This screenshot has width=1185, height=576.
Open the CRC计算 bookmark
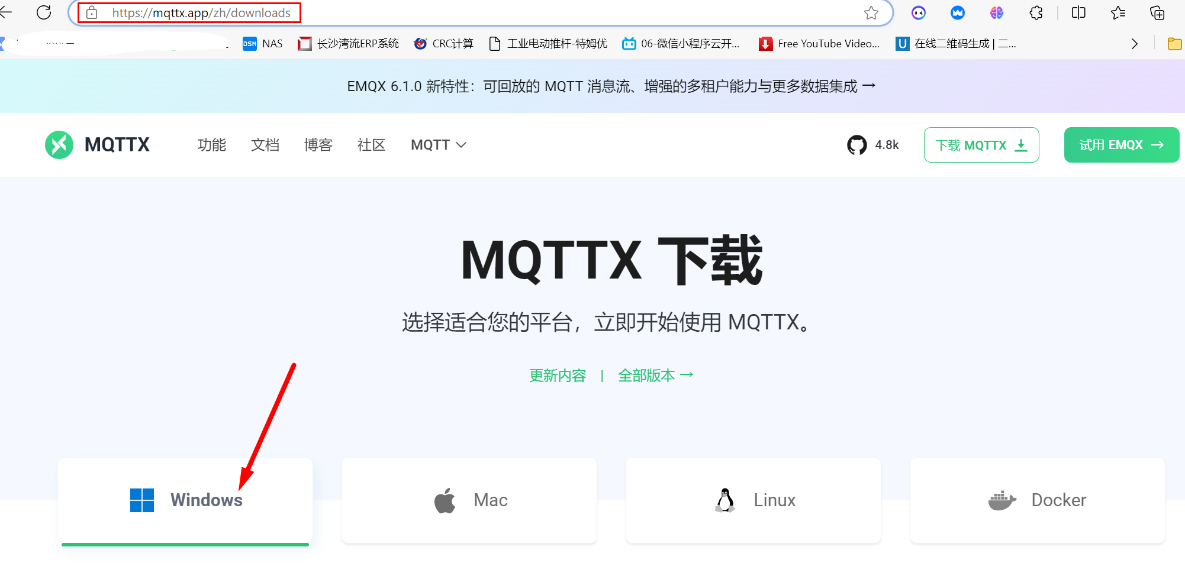443,44
